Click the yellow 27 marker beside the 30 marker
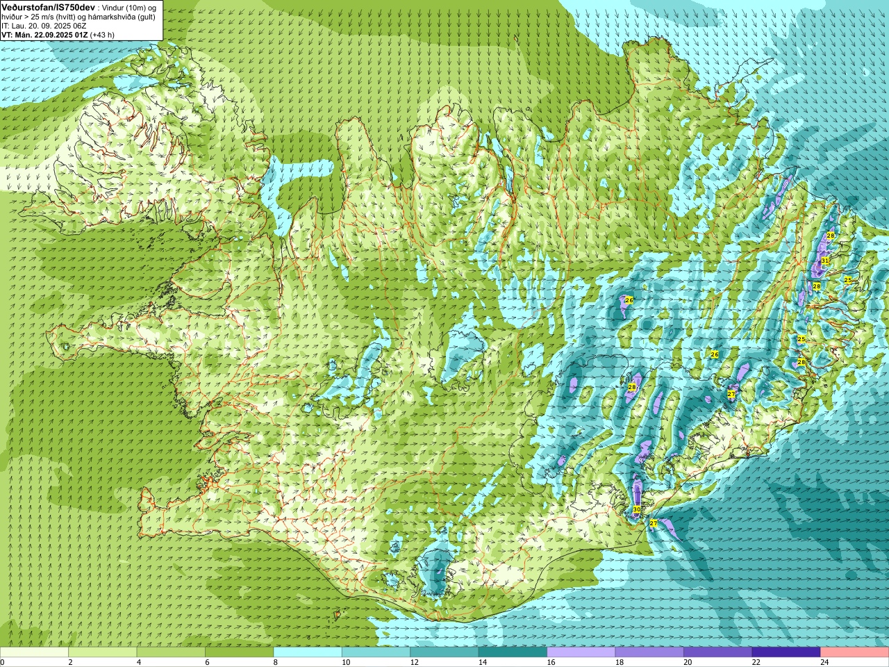Viewport: 889px width, 667px height. click(x=653, y=522)
